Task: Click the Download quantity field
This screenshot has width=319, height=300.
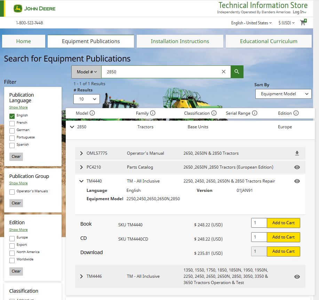Action: [259, 251]
